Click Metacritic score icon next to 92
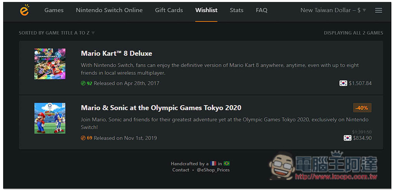The image size is (394, 191). pos(83,83)
